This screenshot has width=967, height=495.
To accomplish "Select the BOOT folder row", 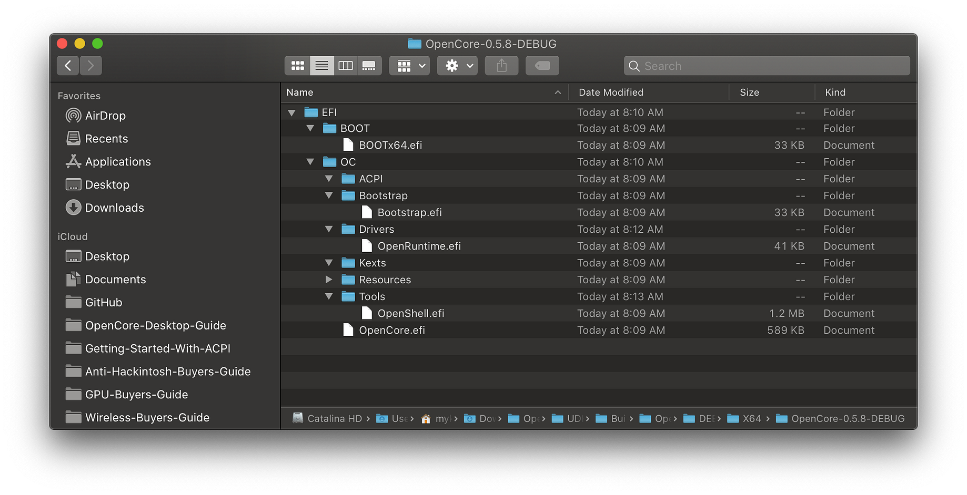I will tap(599, 128).
